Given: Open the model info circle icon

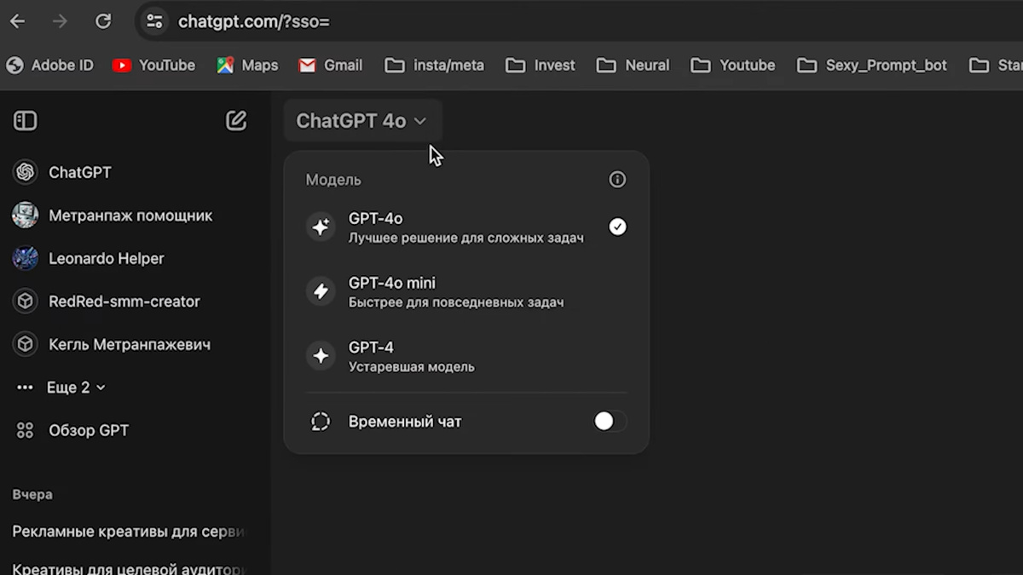Looking at the screenshot, I should (x=617, y=180).
